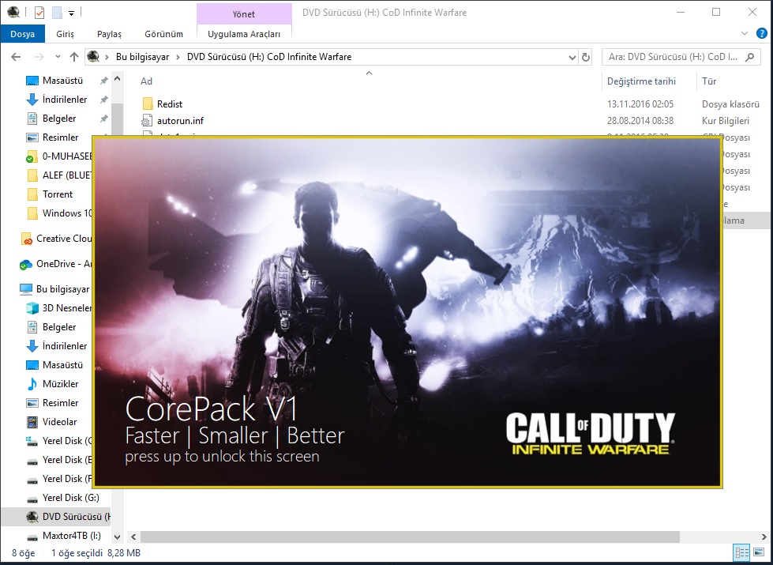The image size is (773, 565).
Task: Expand the chevron before Bu bilgisayar breadcrumb
Action: point(107,57)
